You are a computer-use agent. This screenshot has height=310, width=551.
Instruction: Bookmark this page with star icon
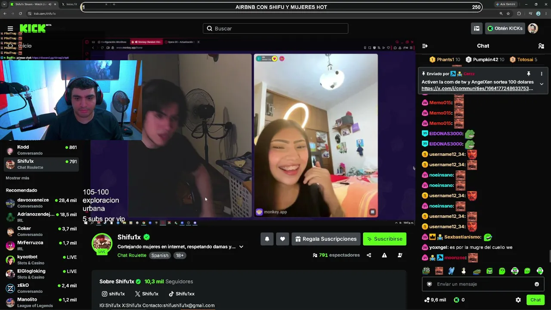(508, 13)
